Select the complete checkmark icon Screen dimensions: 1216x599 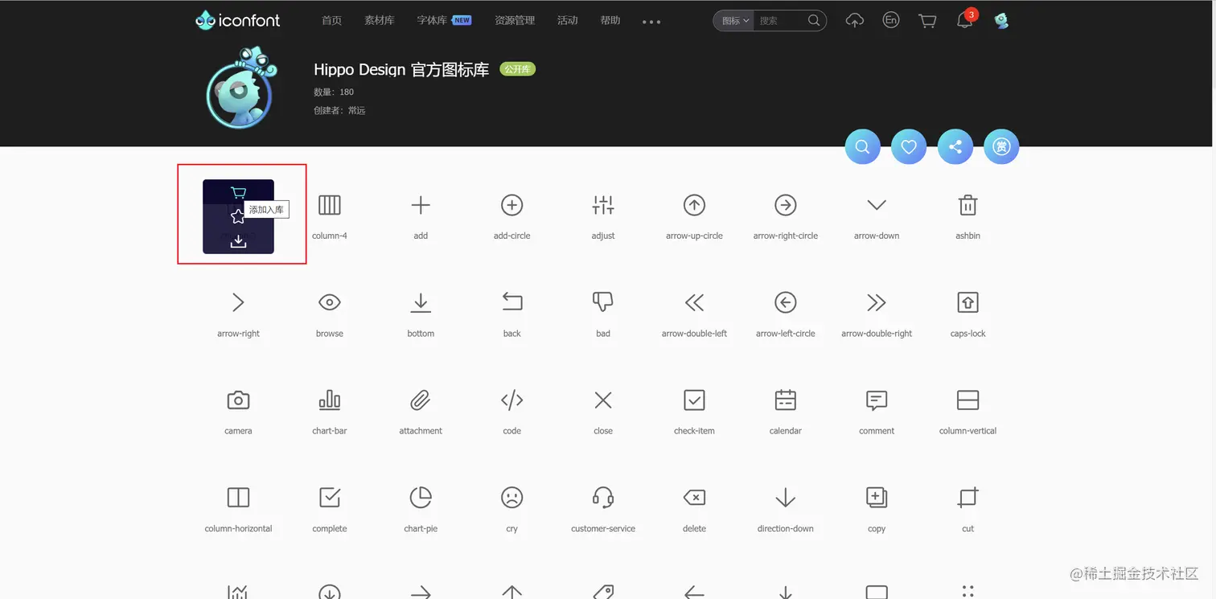point(330,498)
